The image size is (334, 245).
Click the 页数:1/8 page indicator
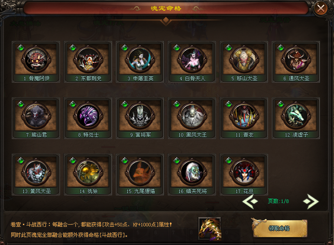pyautogui.click(x=278, y=201)
